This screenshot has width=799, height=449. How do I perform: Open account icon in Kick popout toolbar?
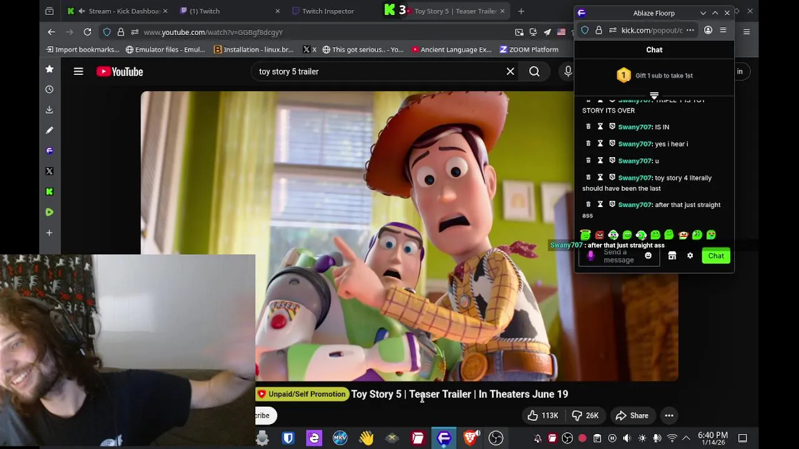[x=708, y=30]
